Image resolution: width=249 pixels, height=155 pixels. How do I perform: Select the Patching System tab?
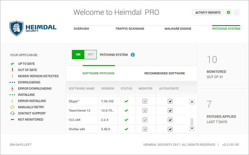[x=226, y=29]
